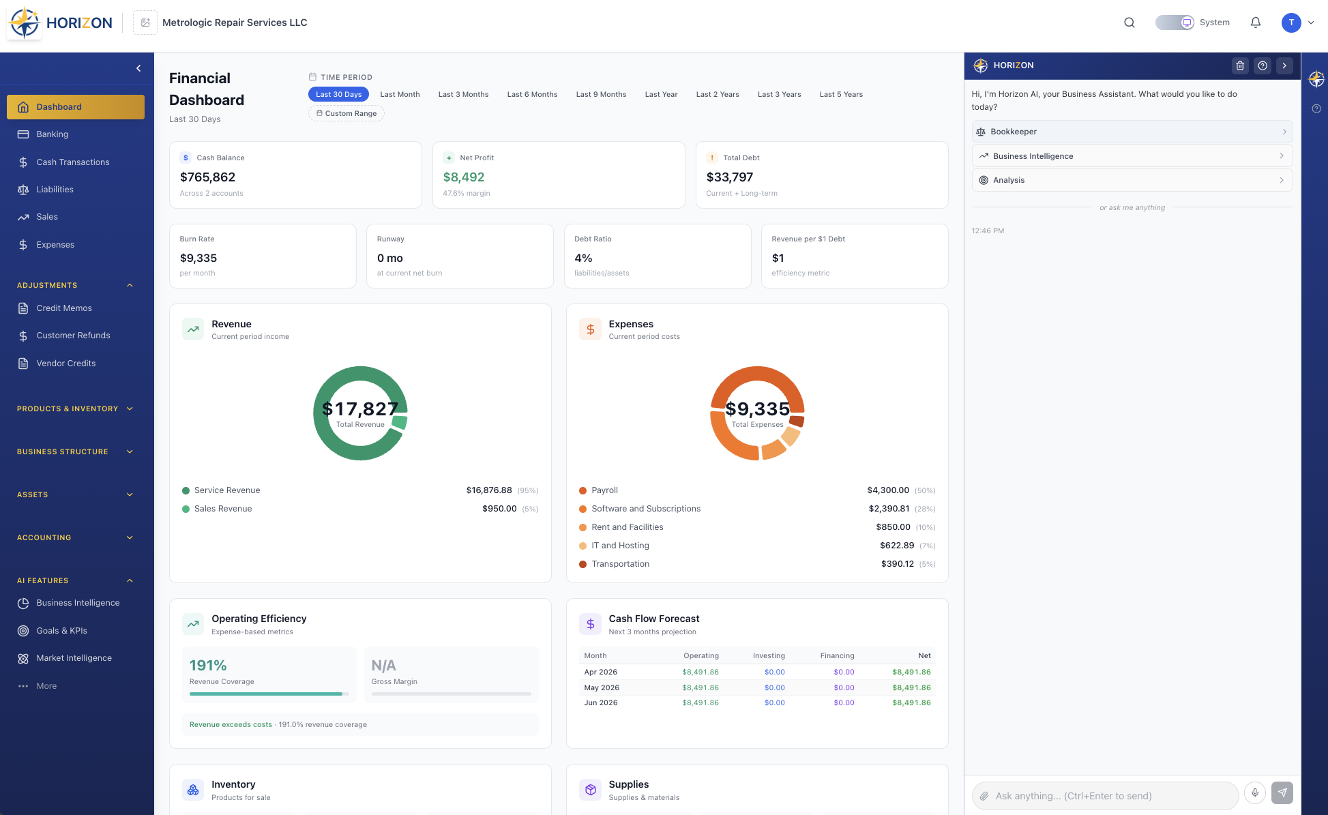Open the Expenses page
Screen dimensions: 1328x815
tap(55, 244)
